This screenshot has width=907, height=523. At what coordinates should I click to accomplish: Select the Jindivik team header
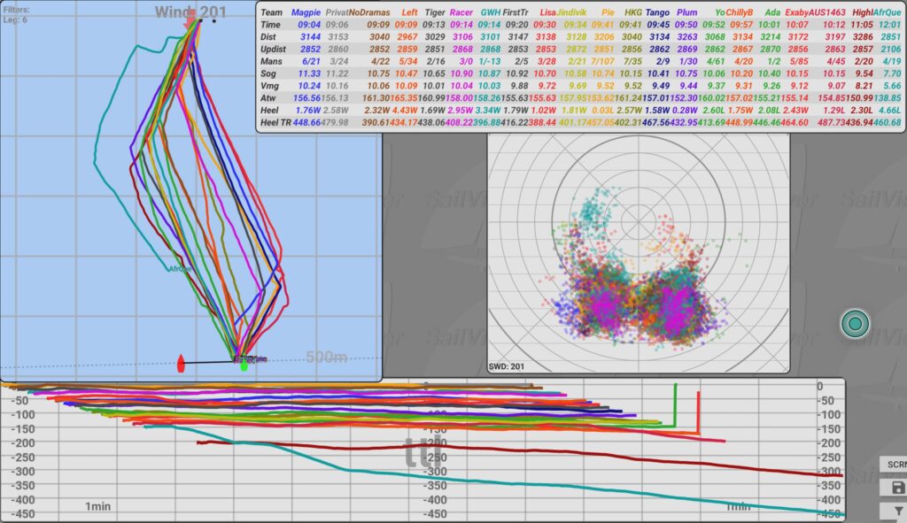571,12
